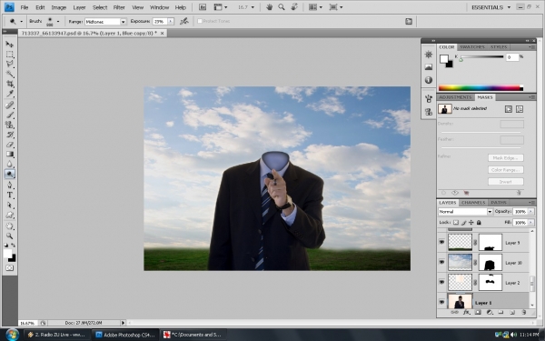545x341 pixels.
Task: Open the Image menu
Action: (x=59, y=7)
